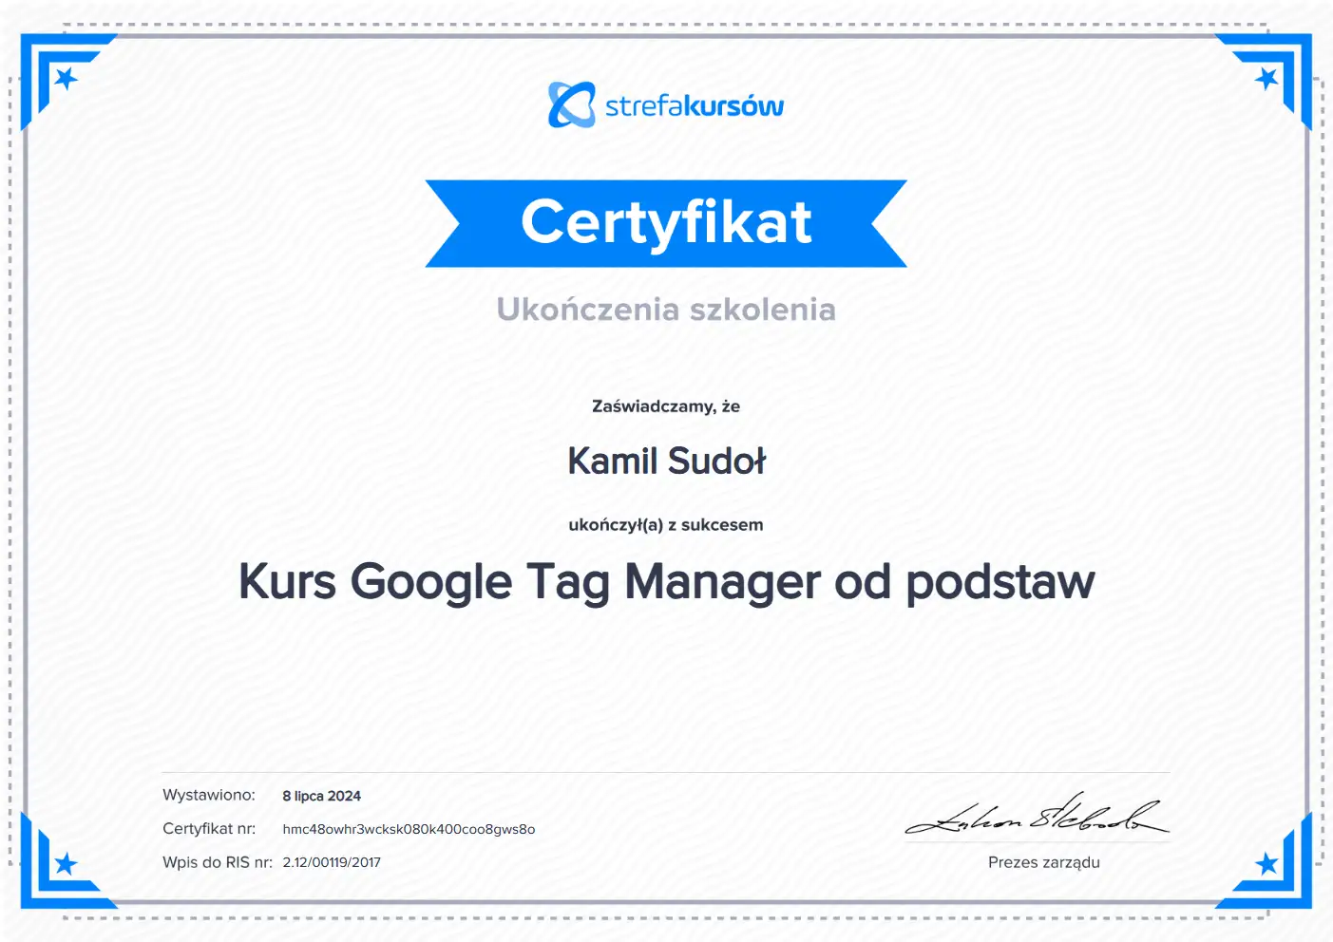
Task: Click the star in top-left corner
Action: 66,78
